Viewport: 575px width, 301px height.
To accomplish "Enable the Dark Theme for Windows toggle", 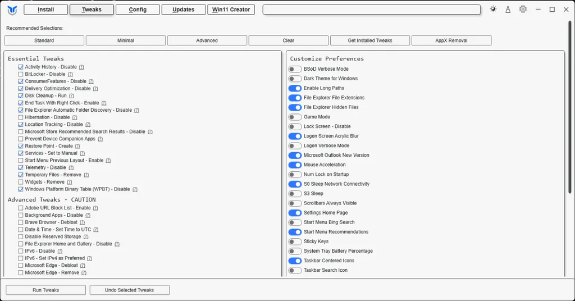I will (x=295, y=79).
